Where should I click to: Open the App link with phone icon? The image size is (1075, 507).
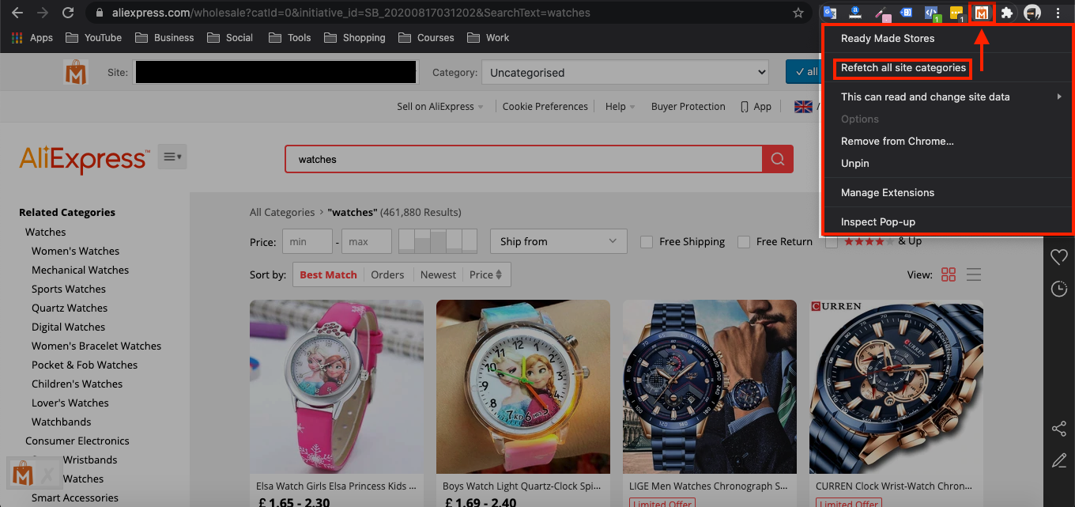pos(756,107)
